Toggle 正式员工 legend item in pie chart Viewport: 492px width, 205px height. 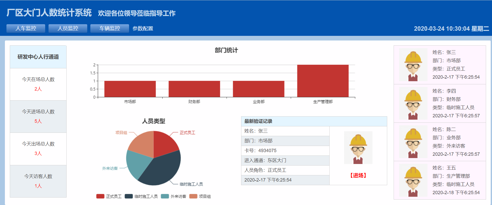[109, 196]
